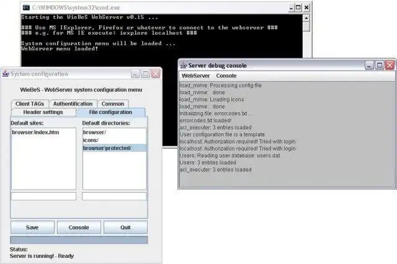Open the WebServer menu in debug console

(x=196, y=76)
